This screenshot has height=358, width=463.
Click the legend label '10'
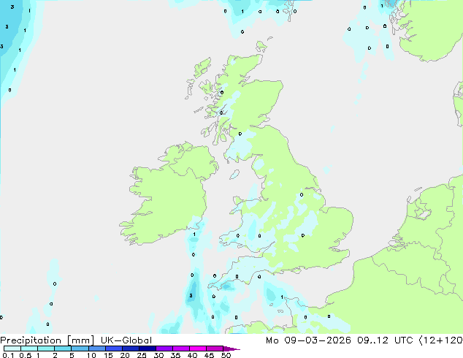(91, 355)
